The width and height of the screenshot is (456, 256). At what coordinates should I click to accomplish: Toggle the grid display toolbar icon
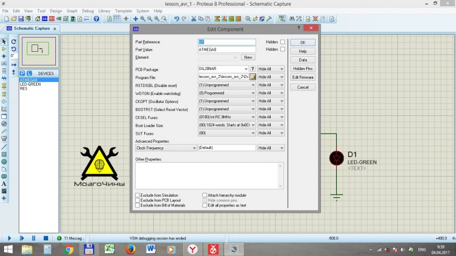116,19
